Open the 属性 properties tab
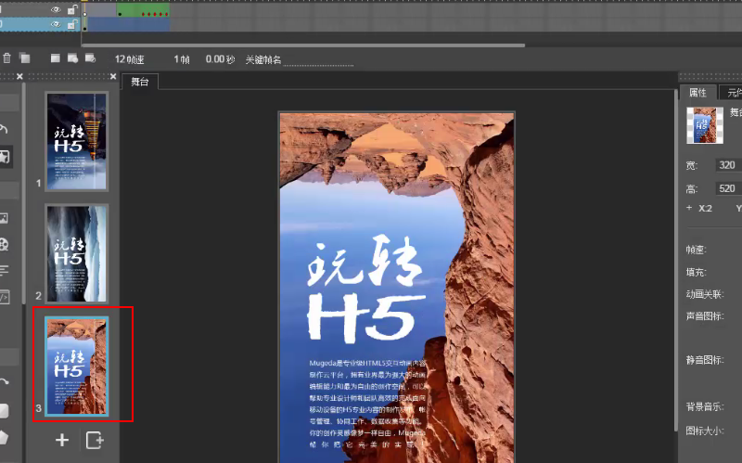The image size is (742, 463). 697,92
